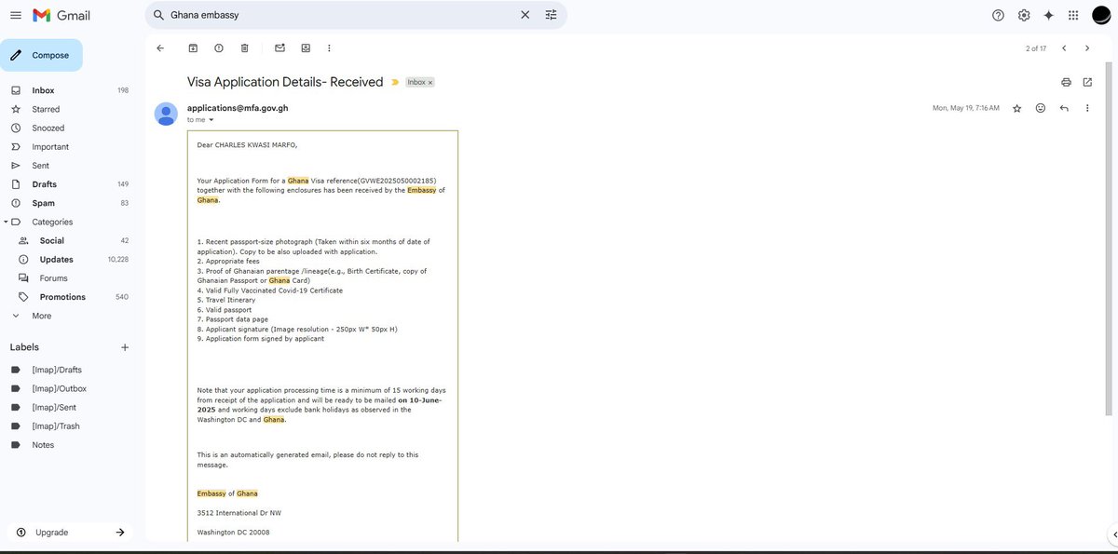This screenshot has width=1118, height=554.
Task: Open Gmail settings gear icon
Action: (1024, 15)
